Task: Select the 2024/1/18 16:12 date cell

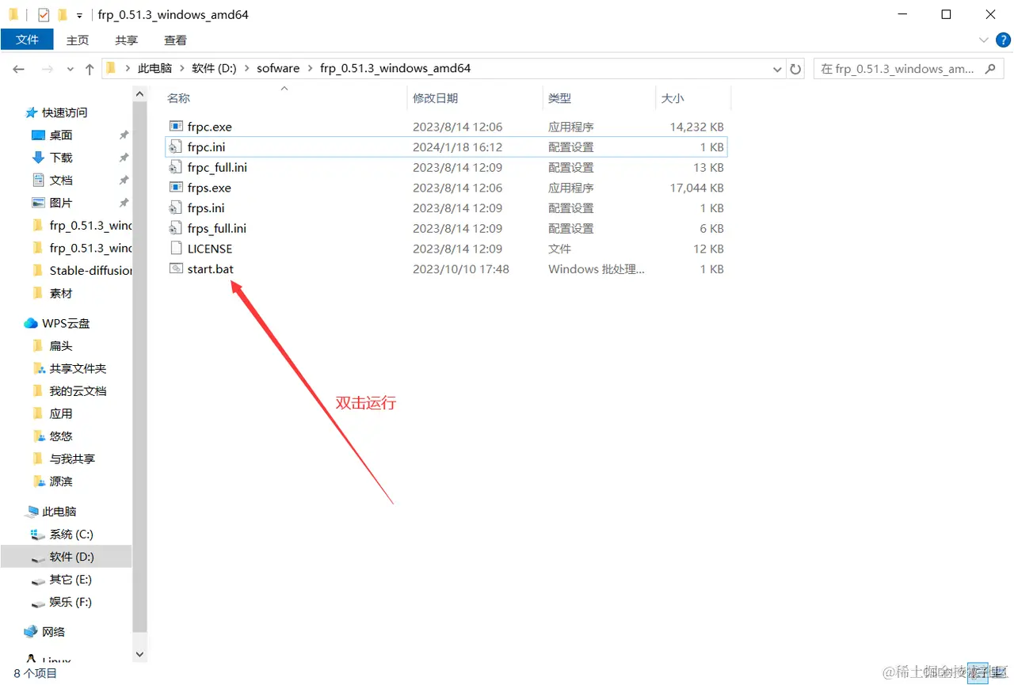Action: point(457,147)
